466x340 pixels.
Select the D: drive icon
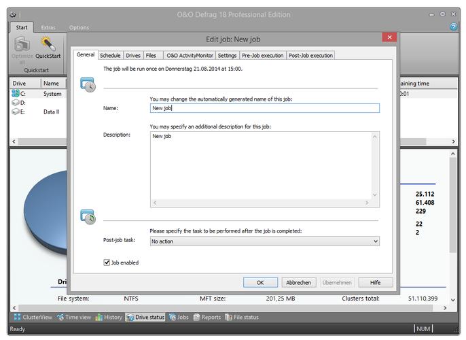point(16,103)
